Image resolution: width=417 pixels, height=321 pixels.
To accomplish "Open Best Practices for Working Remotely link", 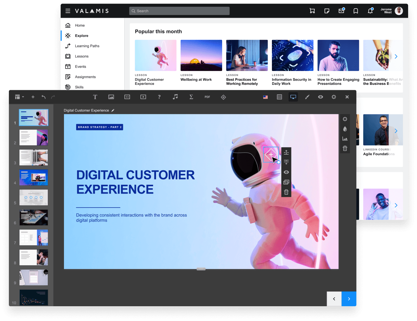I will point(242,82).
